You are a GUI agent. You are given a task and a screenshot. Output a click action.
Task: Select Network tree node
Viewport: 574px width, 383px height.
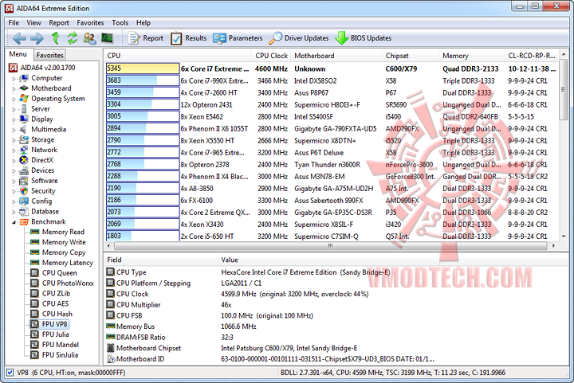[x=44, y=150]
